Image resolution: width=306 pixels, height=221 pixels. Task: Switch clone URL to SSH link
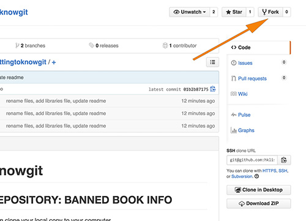click(283, 171)
